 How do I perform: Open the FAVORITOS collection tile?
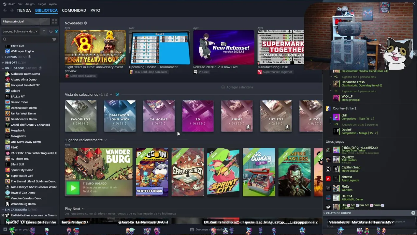[x=81, y=116]
